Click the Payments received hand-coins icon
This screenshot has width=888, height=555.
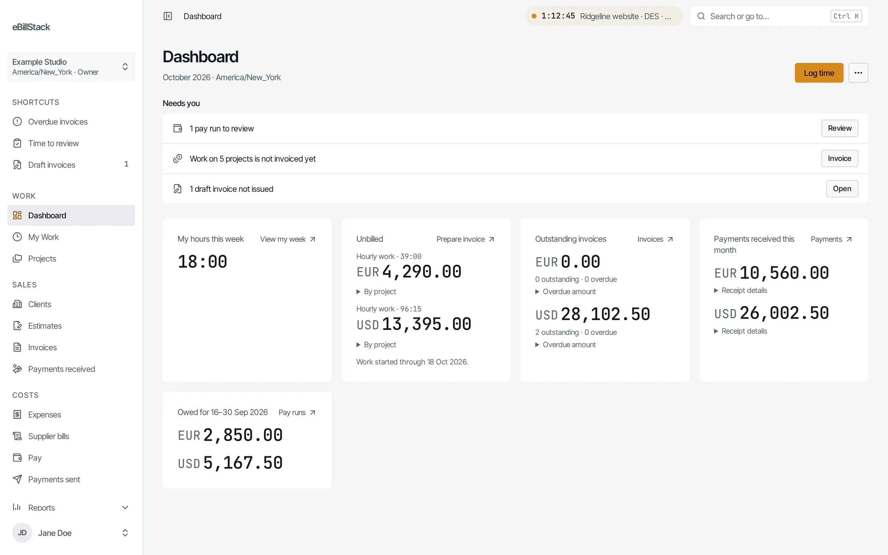click(17, 369)
